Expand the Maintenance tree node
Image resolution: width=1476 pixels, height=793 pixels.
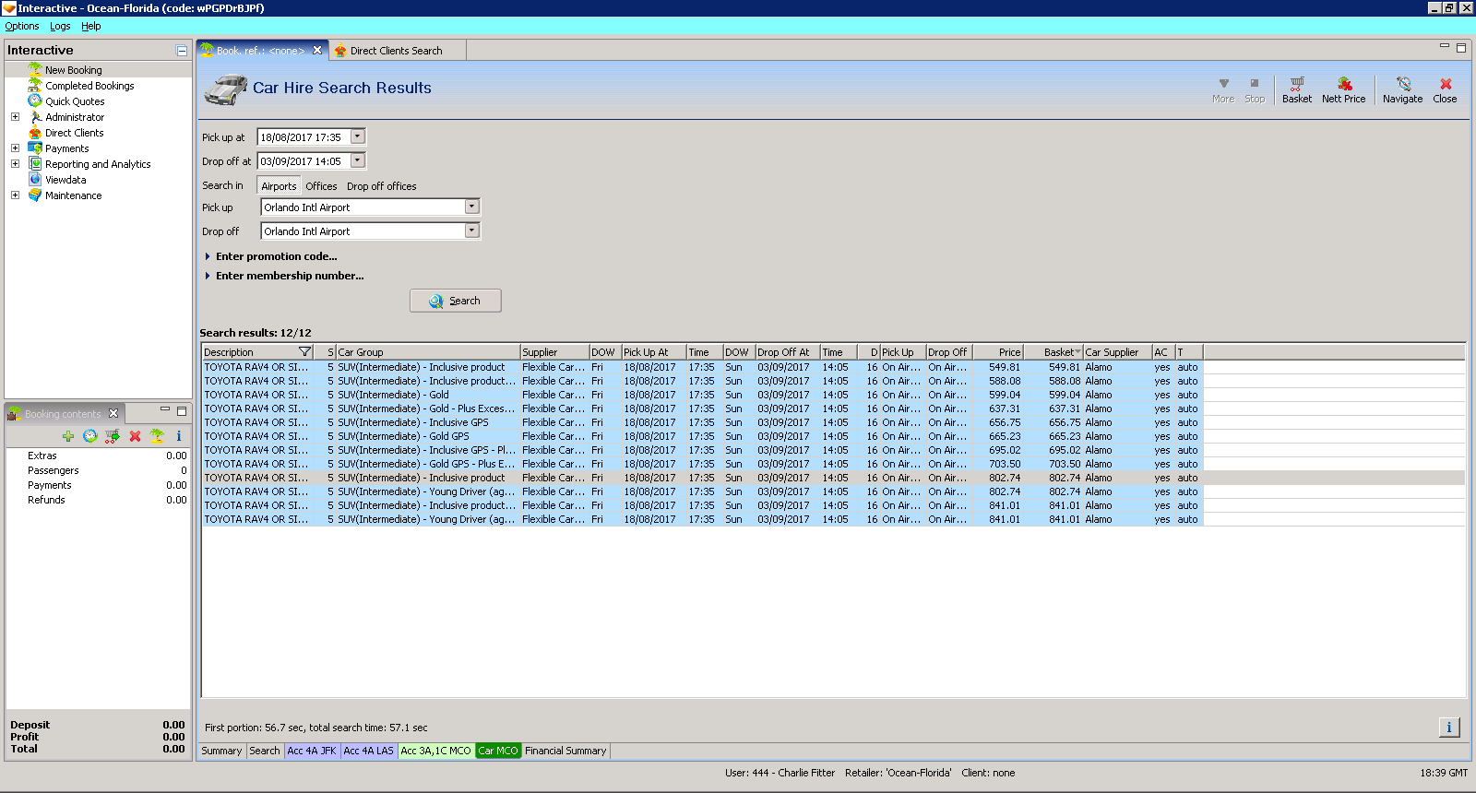click(x=15, y=195)
